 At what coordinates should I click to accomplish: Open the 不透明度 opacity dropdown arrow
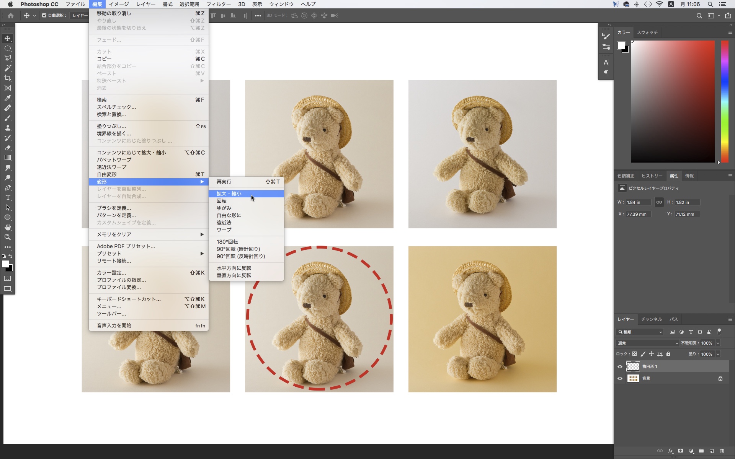point(718,343)
